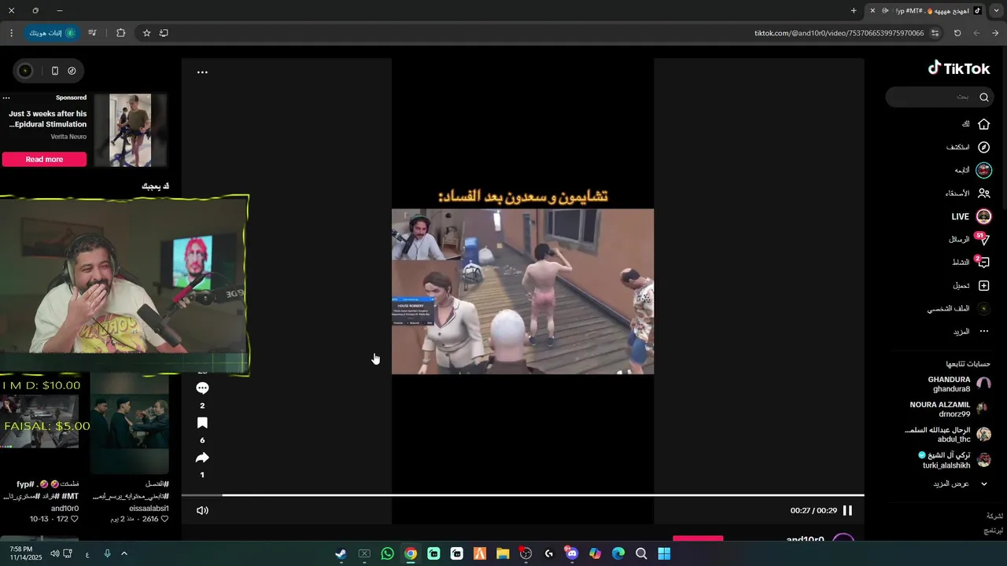Open the sponsored ad options dots
Image resolution: width=1007 pixels, height=566 pixels.
[x=6, y=97]
